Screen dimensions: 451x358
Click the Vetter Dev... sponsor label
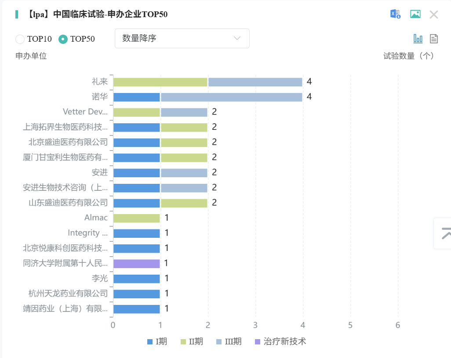(85, 112)
